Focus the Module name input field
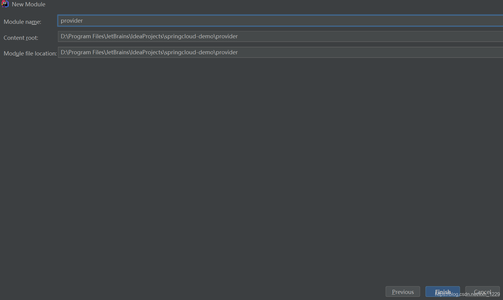 [280, 21]
